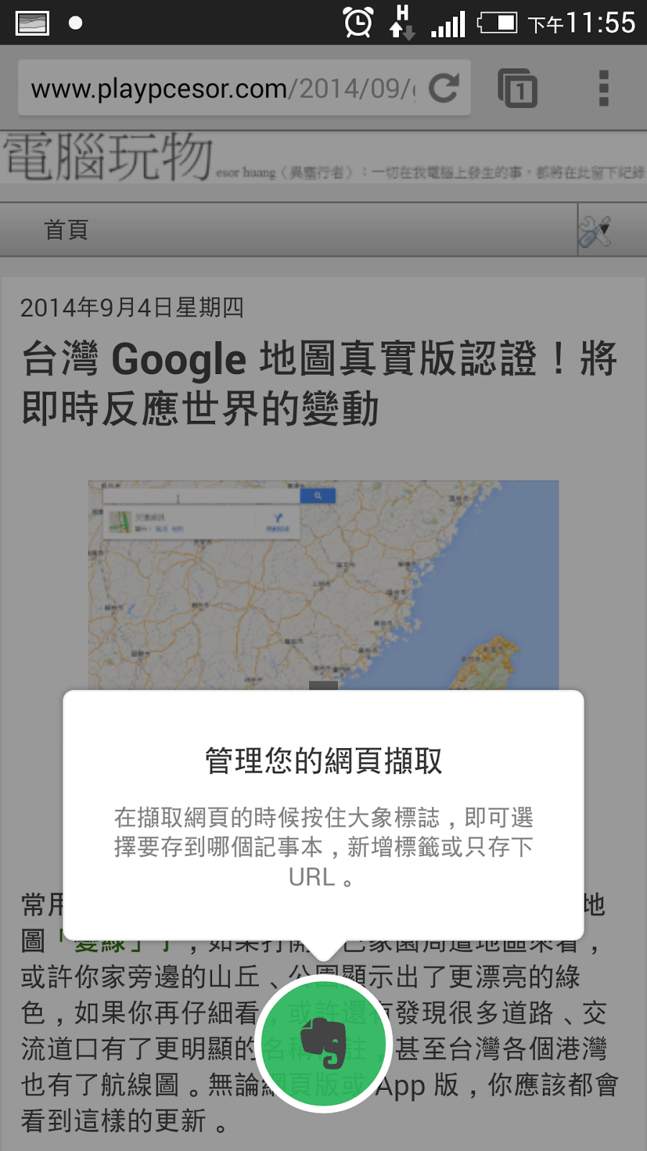Open the 台灣 Google 地圖真實版認證 article title

click(x=319, y=383)
